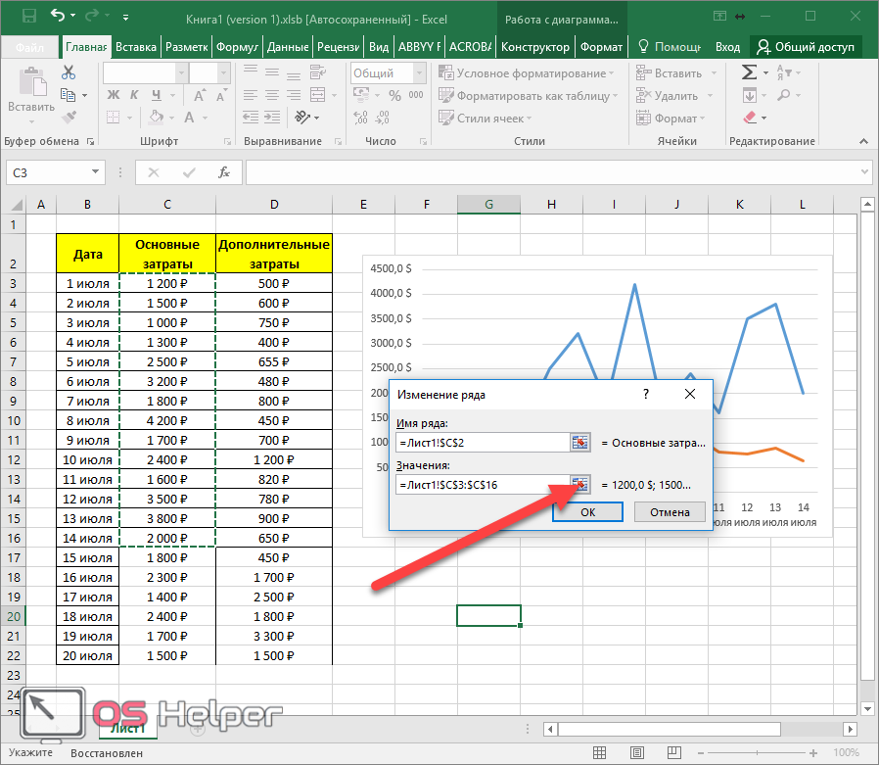The height and width of the screenshot is (765, 879).
Task: Click Отмена to cancel series edit
Action: point(670,511)
